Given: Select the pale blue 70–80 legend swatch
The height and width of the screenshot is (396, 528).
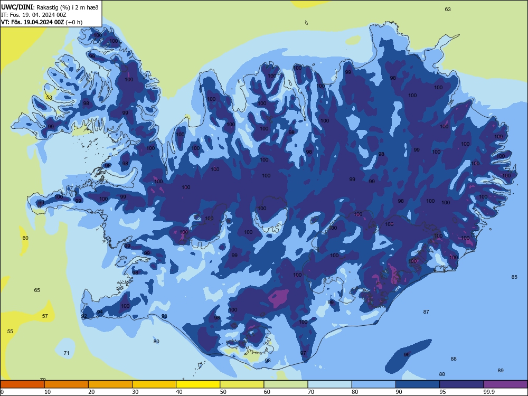Looking at the screenshot, I should click(329, 384).
